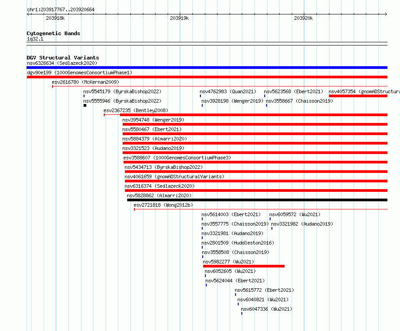This screenshot has width=400, height=331.
Task: Open esv2616780 (McKernan2009) variant label
Action: click(x=85, y=82)
